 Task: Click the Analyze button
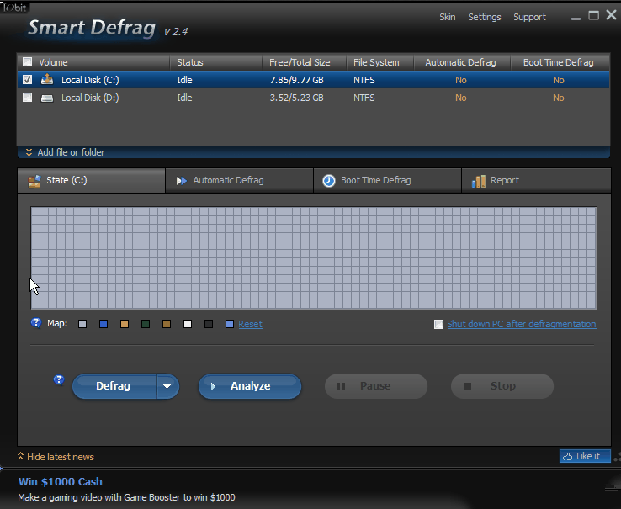[x=250, y=386]
